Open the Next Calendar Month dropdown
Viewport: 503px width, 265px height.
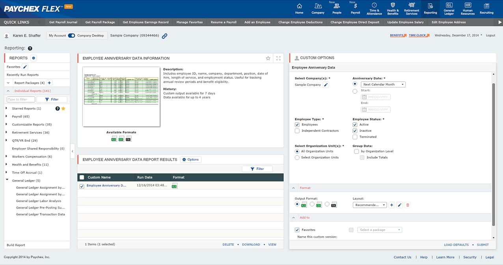pyautogui.click(x=383, y=85)
